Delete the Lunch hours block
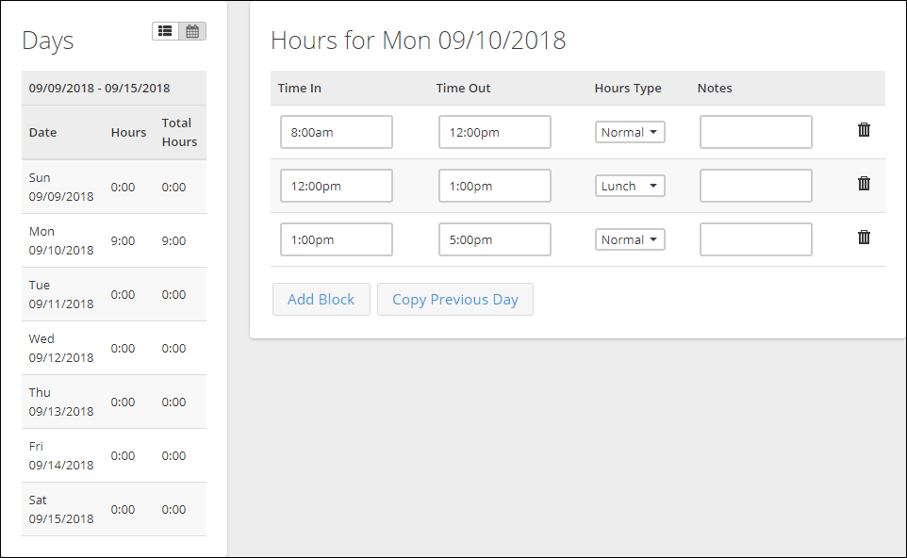This screenshot has height=558, width=907. click(864, 183)
